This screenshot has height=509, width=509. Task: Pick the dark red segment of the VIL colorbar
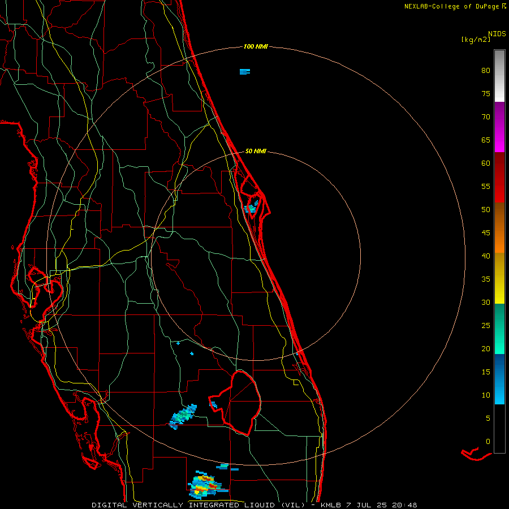(499, 178)
